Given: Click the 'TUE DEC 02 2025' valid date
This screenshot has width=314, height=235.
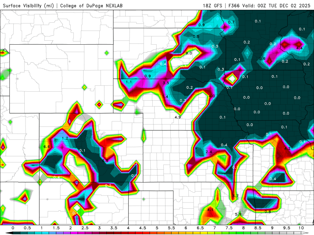Looking at the screenshot, I should click(x=289, y=5).
